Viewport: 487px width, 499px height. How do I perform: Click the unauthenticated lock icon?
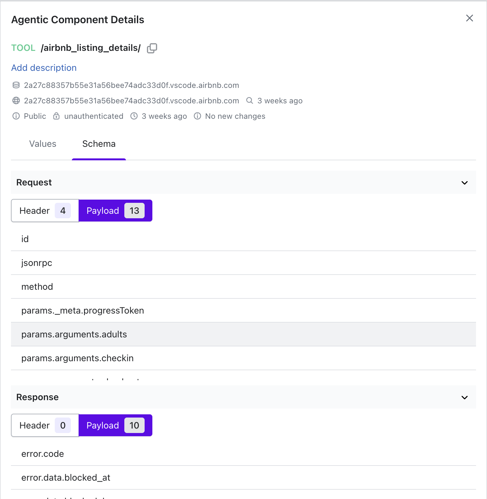point(56,116)
